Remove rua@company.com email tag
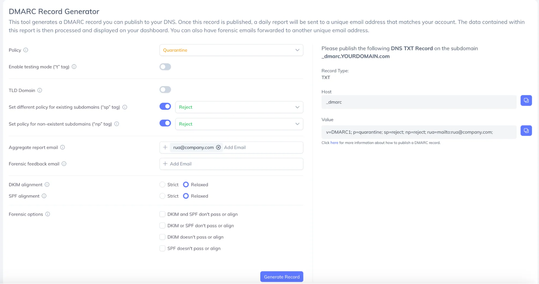This screenshot has width=539, height=284. [x=218, y=147]
